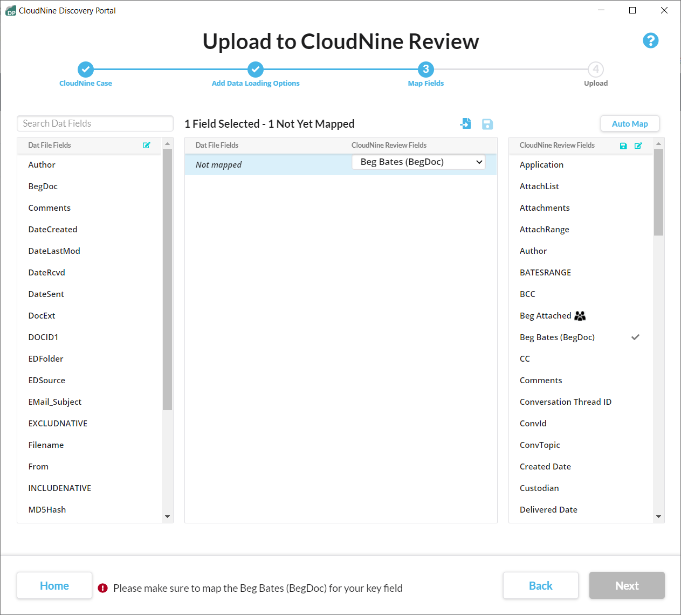Select the Add Data Loading Options step indicator
Viewport: 681px width, 615px height.
pyautogui.click(x=256, y=69)
